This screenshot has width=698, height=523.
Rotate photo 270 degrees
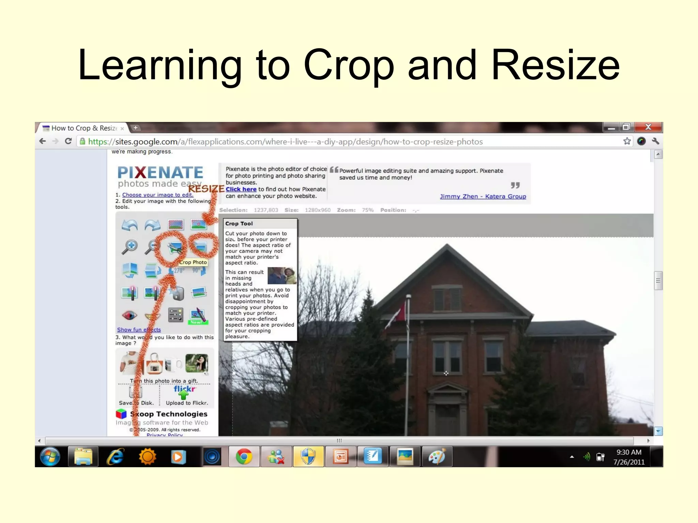click(x=177, y=271)
